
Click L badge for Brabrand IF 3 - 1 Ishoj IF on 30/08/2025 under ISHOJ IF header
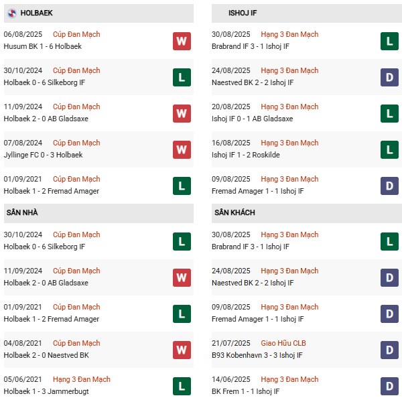point(390,41)
